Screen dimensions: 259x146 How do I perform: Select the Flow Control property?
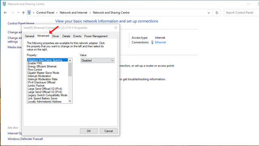click(48, 70)
